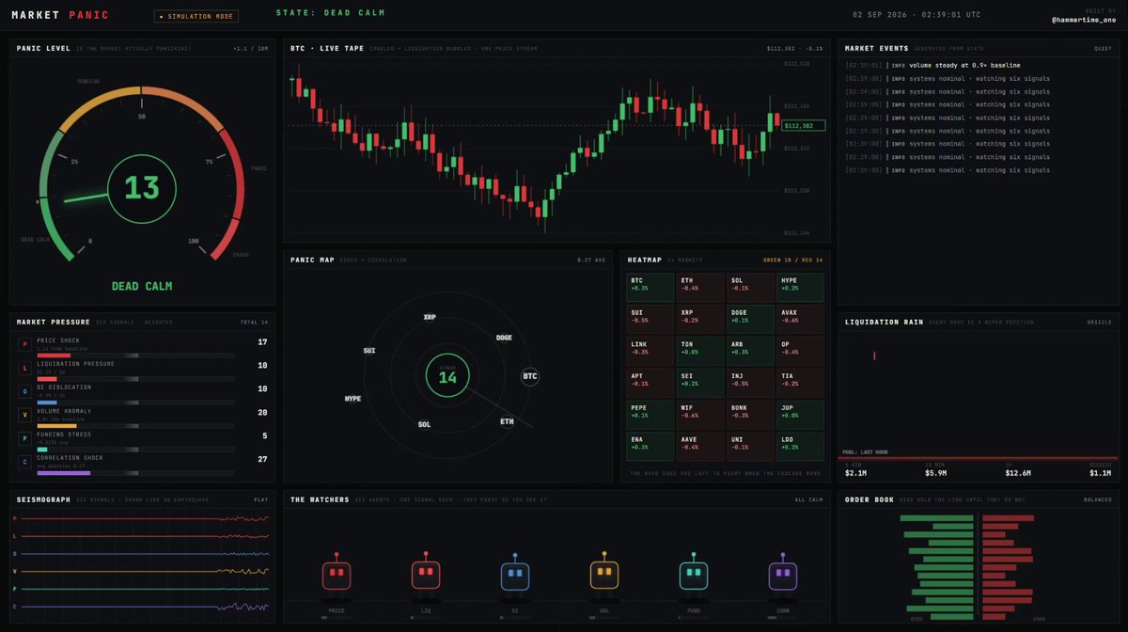Select the purple CORR watcher robot
The width and height of the screenshot is (1128, 632).
click(x=783, y=575)
